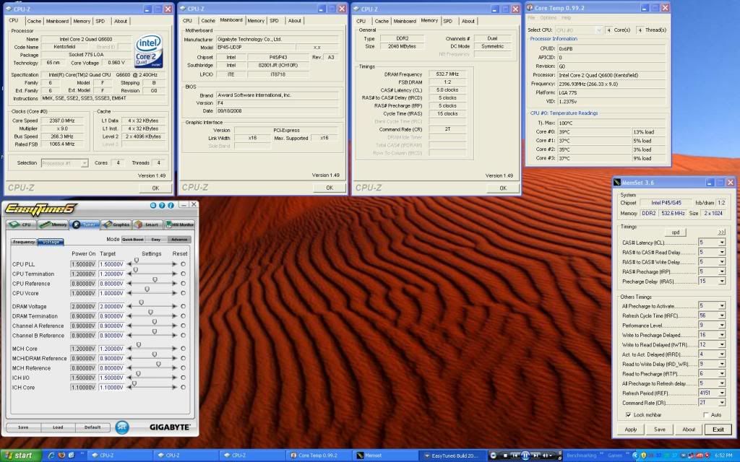Toggle Lock mchbar checkbox in MemSet
Image resolution: width=740 pixels, height=462 pixels.
(628, 415)
